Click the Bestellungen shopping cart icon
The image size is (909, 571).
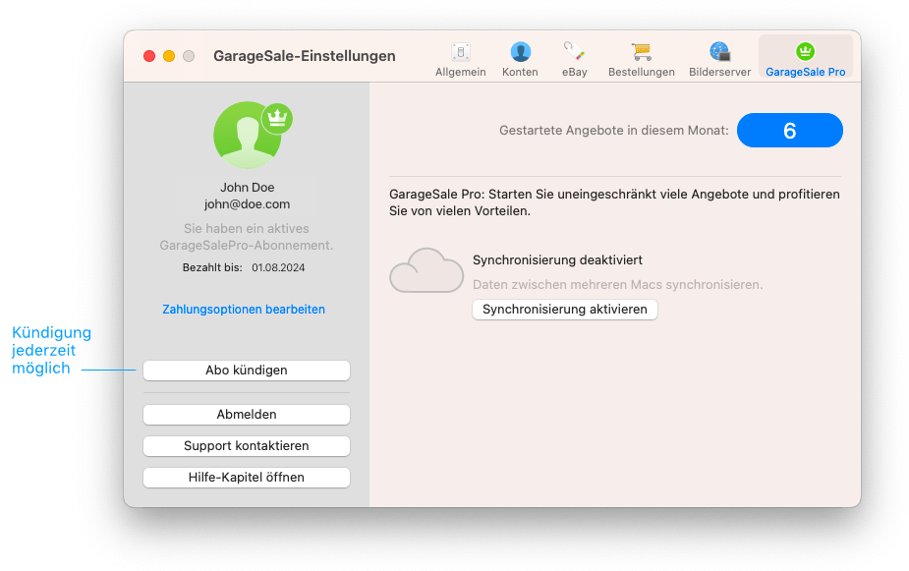point(641,51)
